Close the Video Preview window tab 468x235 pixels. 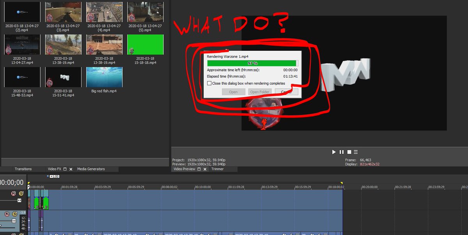coord(206,169)
